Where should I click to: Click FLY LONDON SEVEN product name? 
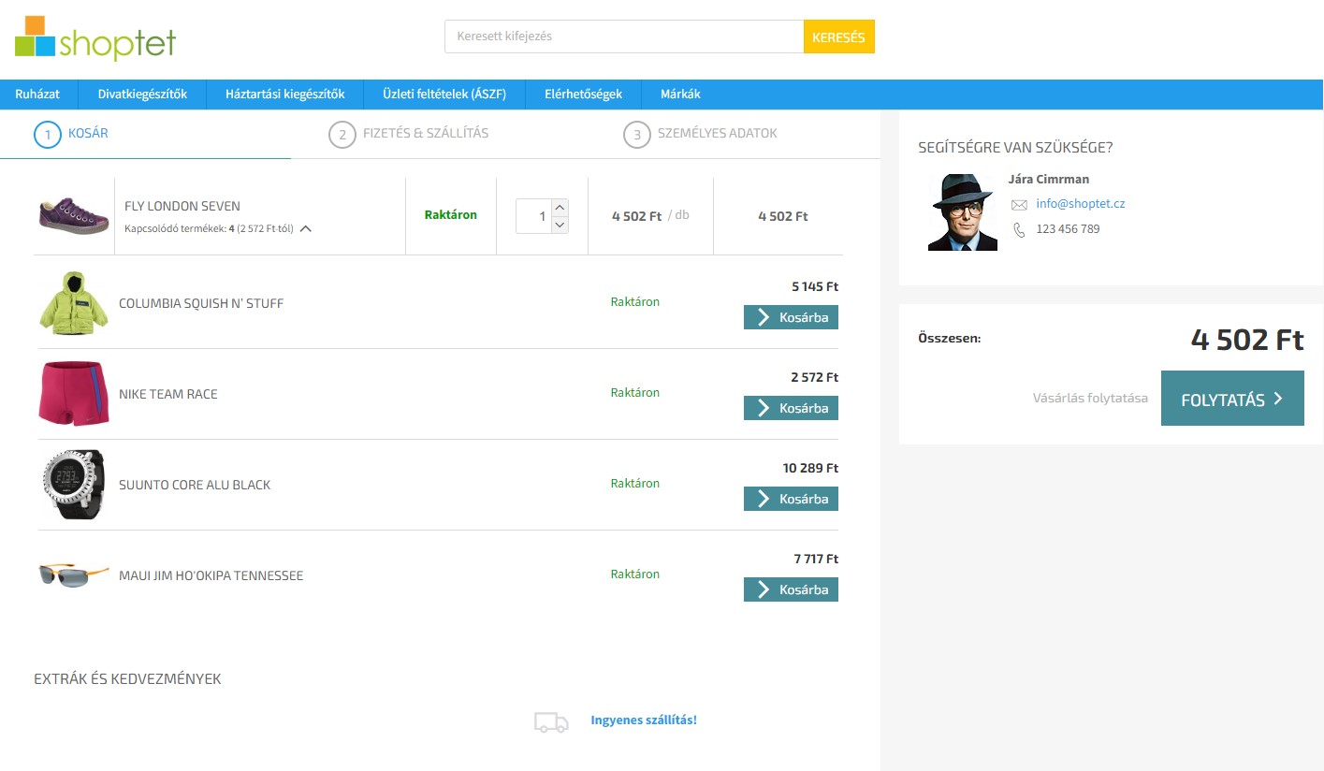click(x=182, y=207)
